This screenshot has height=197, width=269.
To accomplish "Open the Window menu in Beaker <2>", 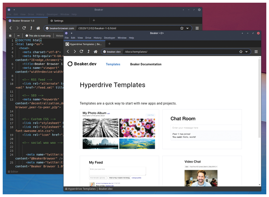I will click(x=122, y=38).
